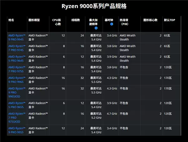Open AMD Ryzen 7 PRO 9755X3D link
Screen dimensions: 188x142
click(17, 118)
